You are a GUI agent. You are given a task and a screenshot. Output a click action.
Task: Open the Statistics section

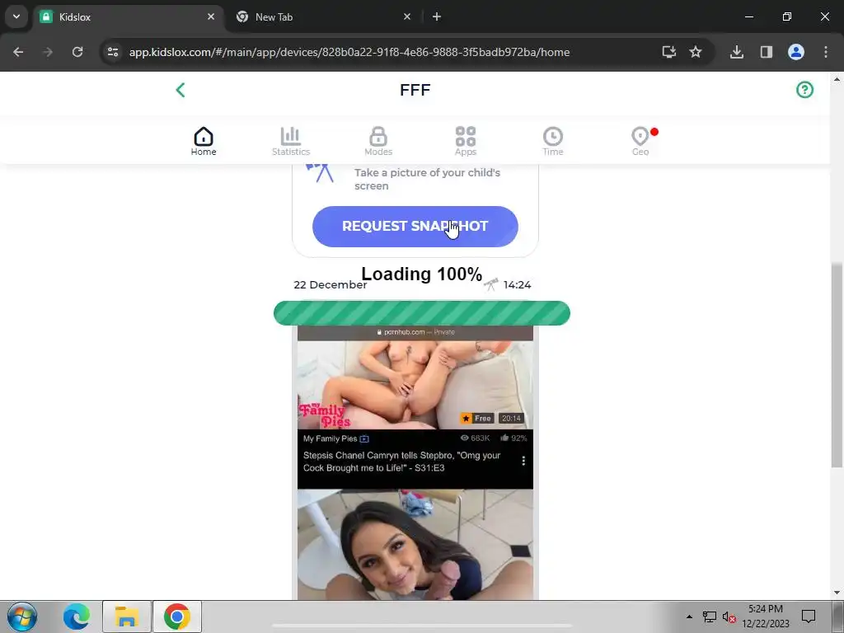(291, 141)
